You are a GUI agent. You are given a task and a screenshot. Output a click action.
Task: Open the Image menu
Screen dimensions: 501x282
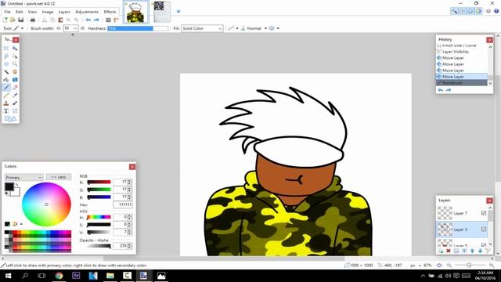(x=47, y=12)
